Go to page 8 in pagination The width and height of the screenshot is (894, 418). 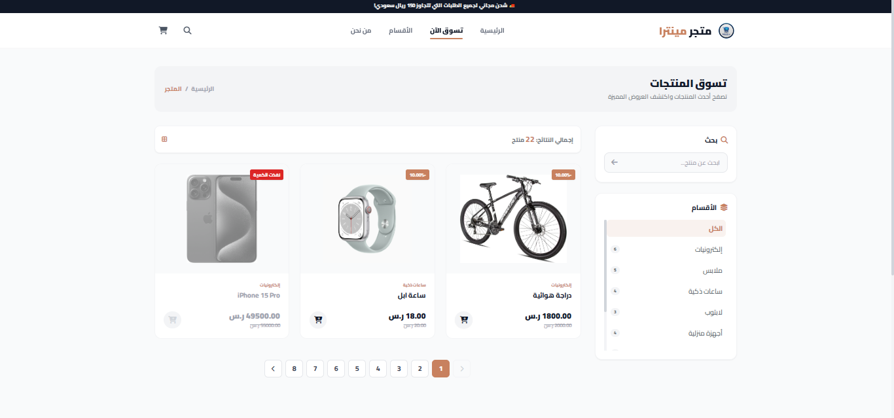coord(295,369)
